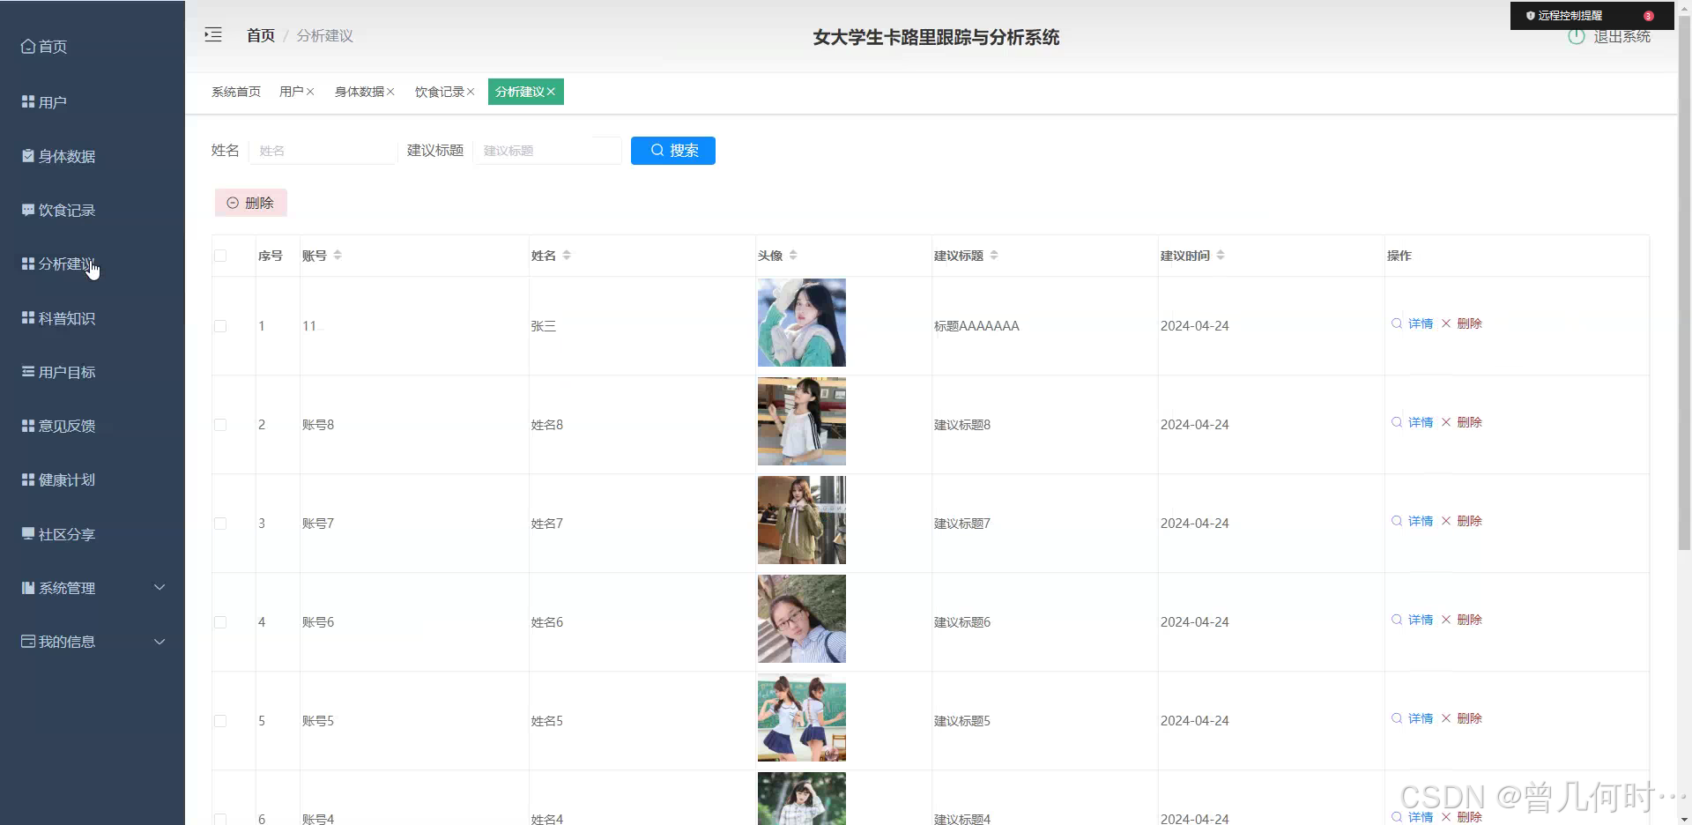Click the grid icon next to 意见反馈
This screenshot has height=825, width=1692.
[x=28, y=426]
